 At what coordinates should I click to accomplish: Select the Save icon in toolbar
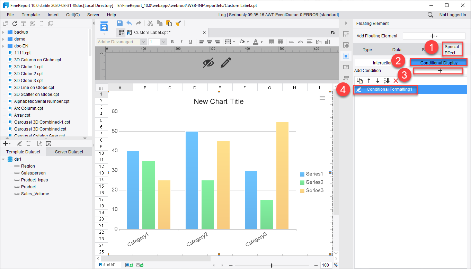click(x=119, y=23)
